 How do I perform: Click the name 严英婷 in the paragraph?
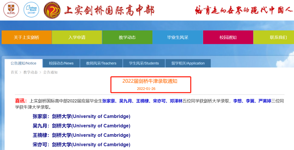265,101
